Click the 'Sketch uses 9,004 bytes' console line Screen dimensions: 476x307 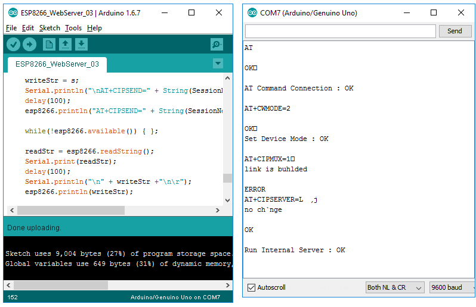(x=118, y=253)
